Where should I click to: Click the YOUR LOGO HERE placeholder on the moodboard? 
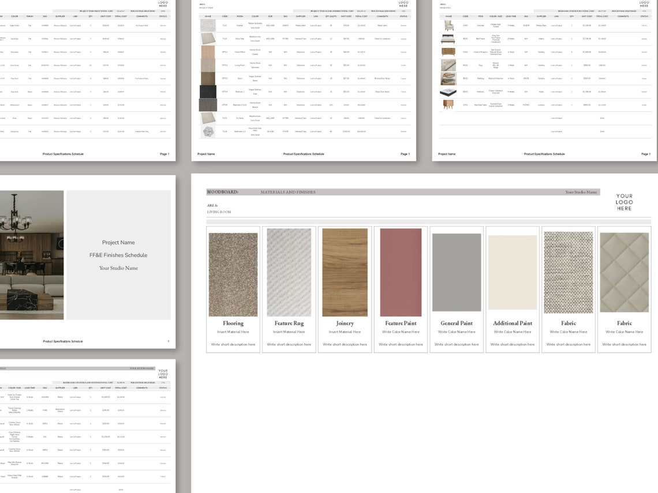click(624, 202)
